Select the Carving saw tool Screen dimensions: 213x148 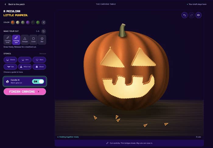[x=16, y=40]
